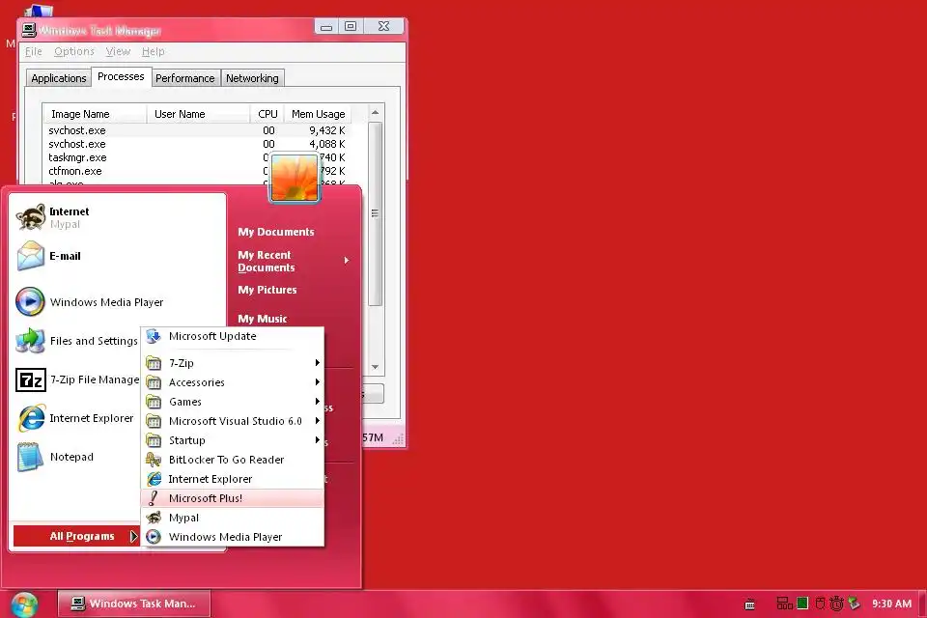Click green CPU usage tray icon

(x=802, y=604)
